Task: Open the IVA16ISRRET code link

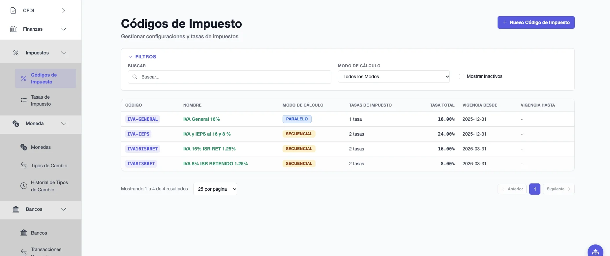Action: point(142,149)
